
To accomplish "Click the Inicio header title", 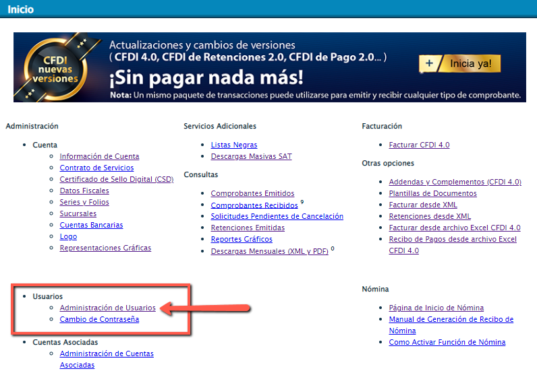I will tap(20, 9).
